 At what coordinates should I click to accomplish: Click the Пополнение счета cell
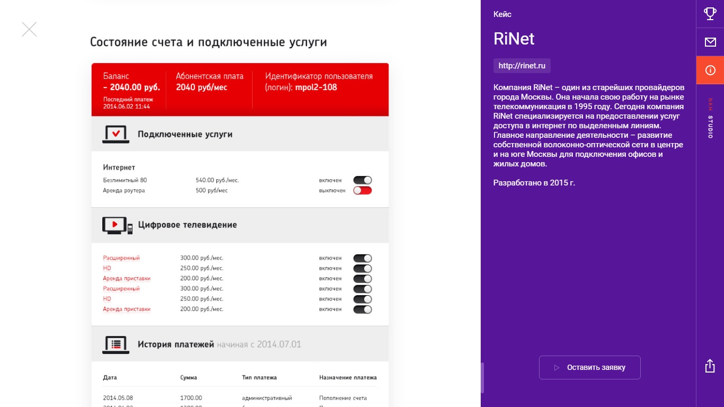tap(343, 398)
